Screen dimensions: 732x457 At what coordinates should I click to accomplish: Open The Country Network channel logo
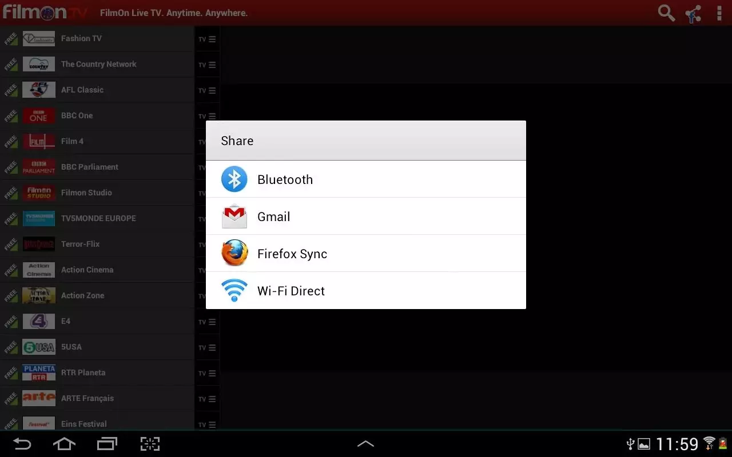pyautogui.click(x=39, y=64)
